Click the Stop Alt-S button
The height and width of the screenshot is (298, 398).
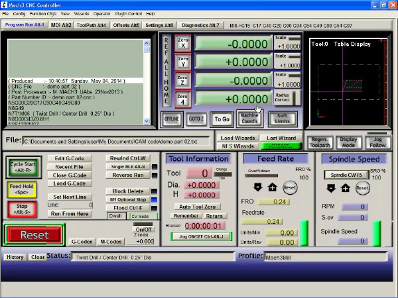[x=22, y=209]
